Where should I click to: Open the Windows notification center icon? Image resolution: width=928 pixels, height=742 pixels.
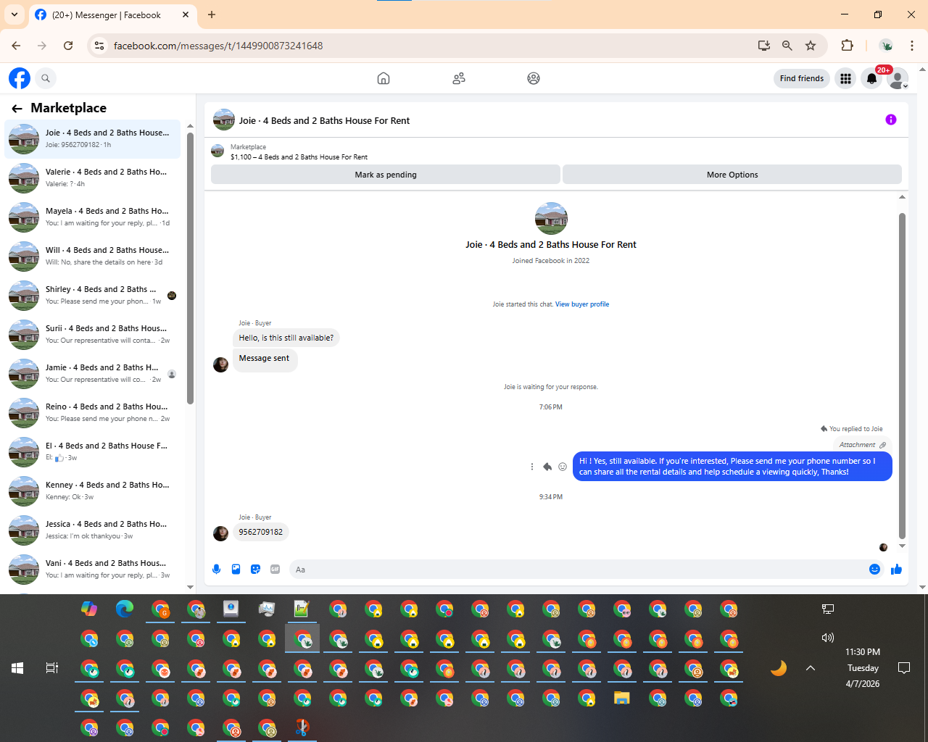(x=904, y=668)
